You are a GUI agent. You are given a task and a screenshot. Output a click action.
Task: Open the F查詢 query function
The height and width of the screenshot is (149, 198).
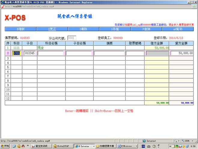click(147, 29)
